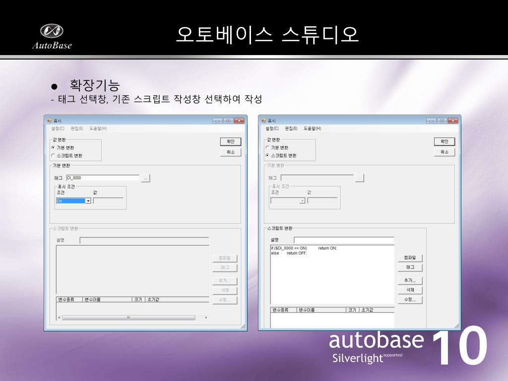The image size is (508, 381).
Task: Click 변수이름 column header in right window
Action: pos(321,310)
